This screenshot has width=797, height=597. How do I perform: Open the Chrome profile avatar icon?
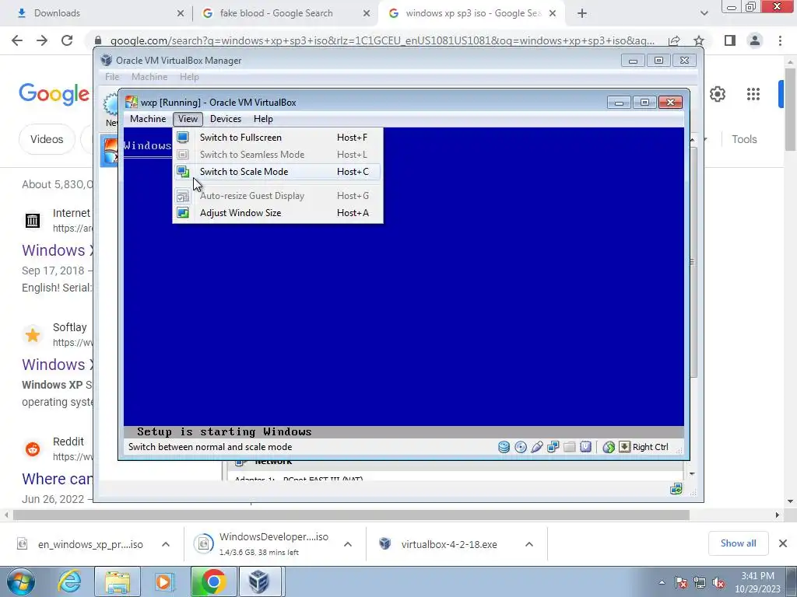point(755,40)
